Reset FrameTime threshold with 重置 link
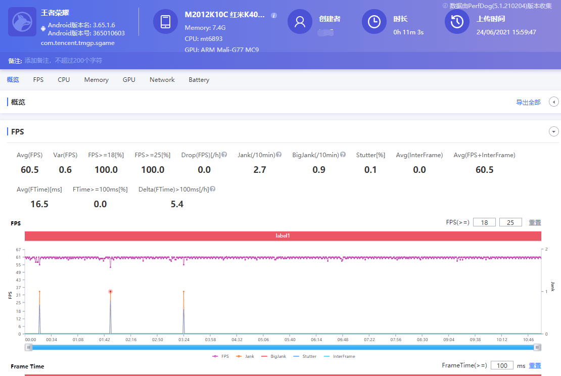The height and width of the screenshot is (376, 561). [x=535, y=365]
